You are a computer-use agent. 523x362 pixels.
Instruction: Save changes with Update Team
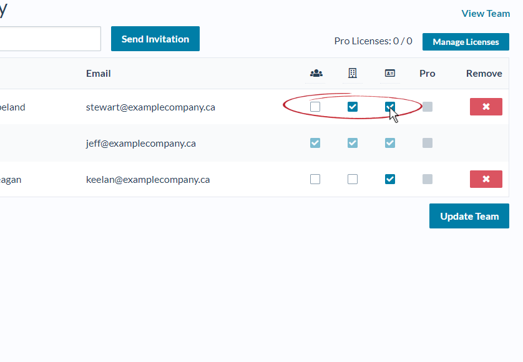[469, 216]
